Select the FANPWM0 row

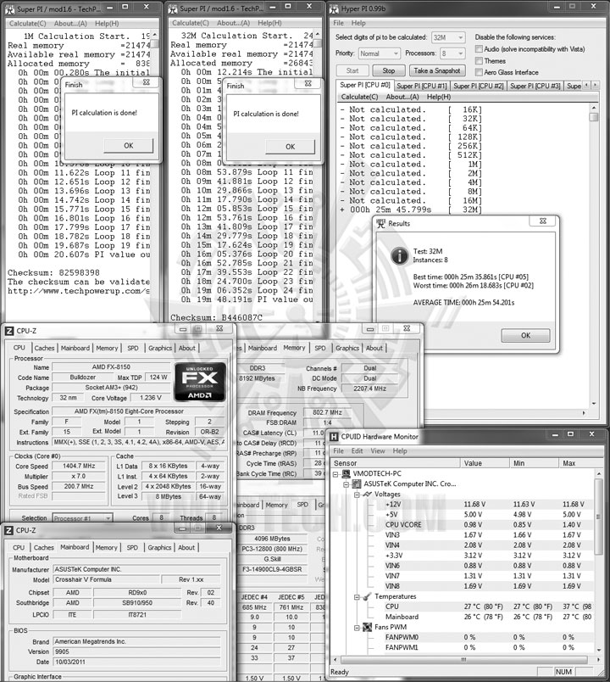[463, 637]
